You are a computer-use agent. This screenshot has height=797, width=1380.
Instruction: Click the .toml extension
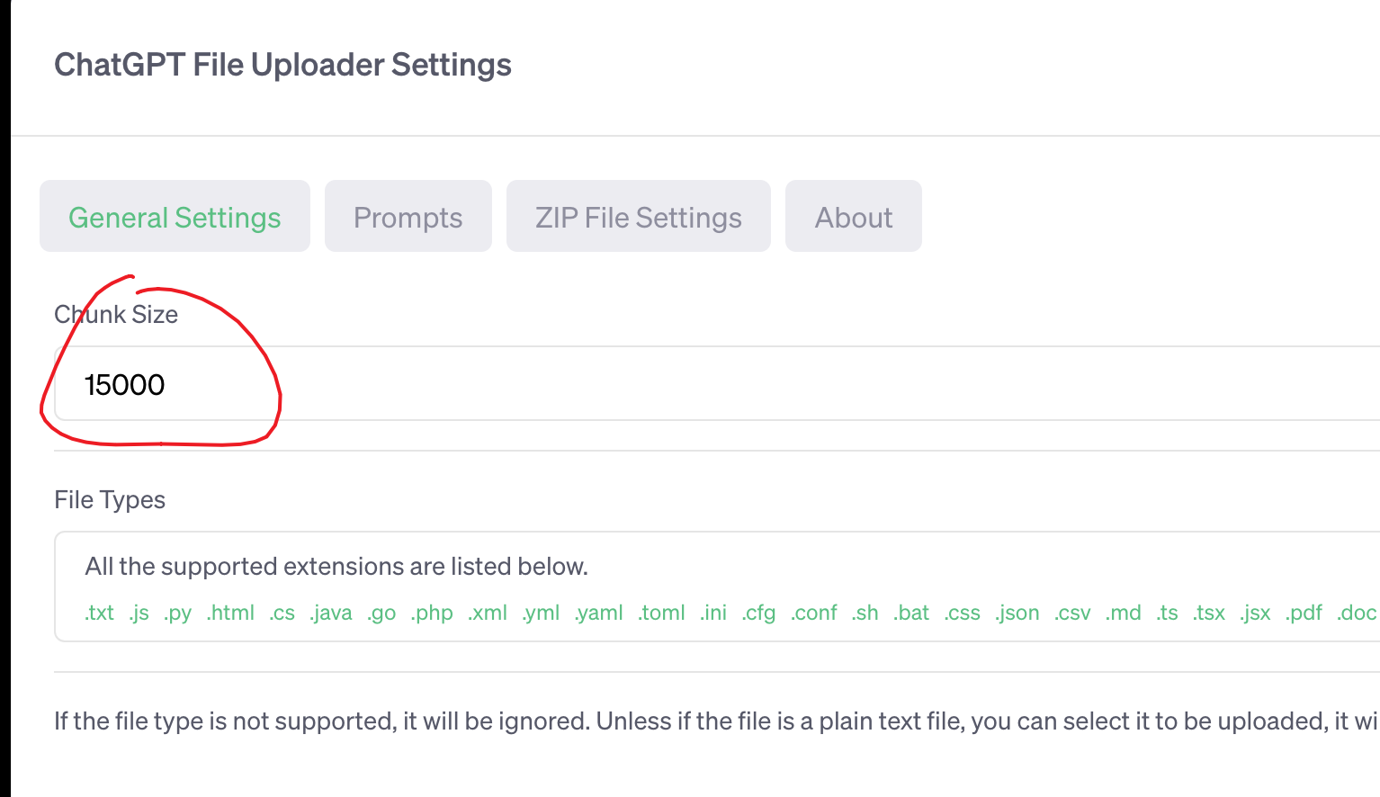point(661,613)
